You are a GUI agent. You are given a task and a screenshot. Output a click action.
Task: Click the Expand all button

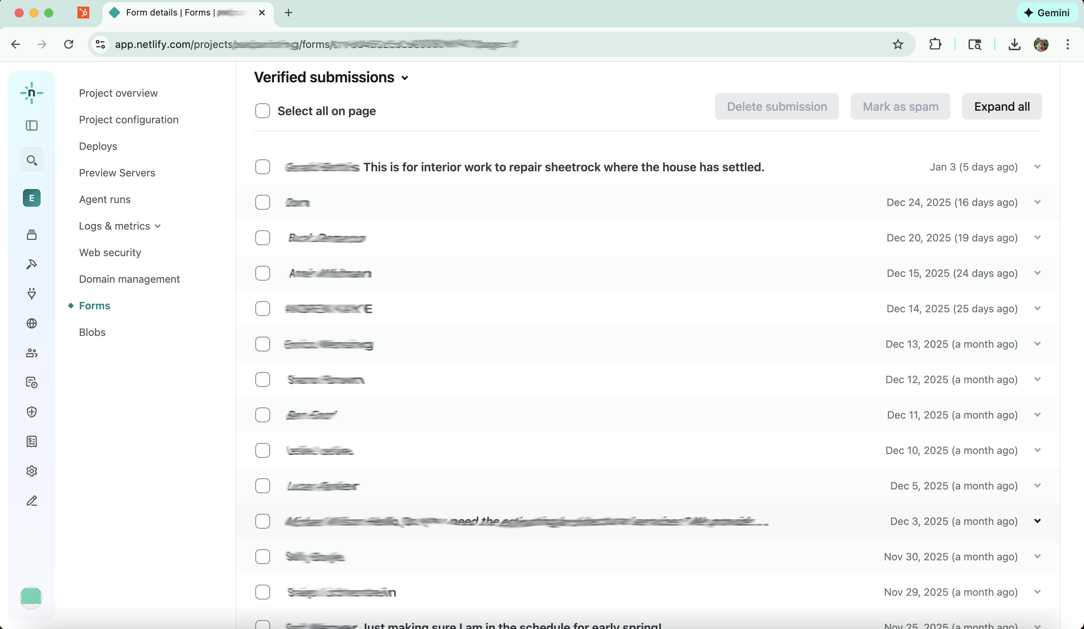[x=1002, y=106]
